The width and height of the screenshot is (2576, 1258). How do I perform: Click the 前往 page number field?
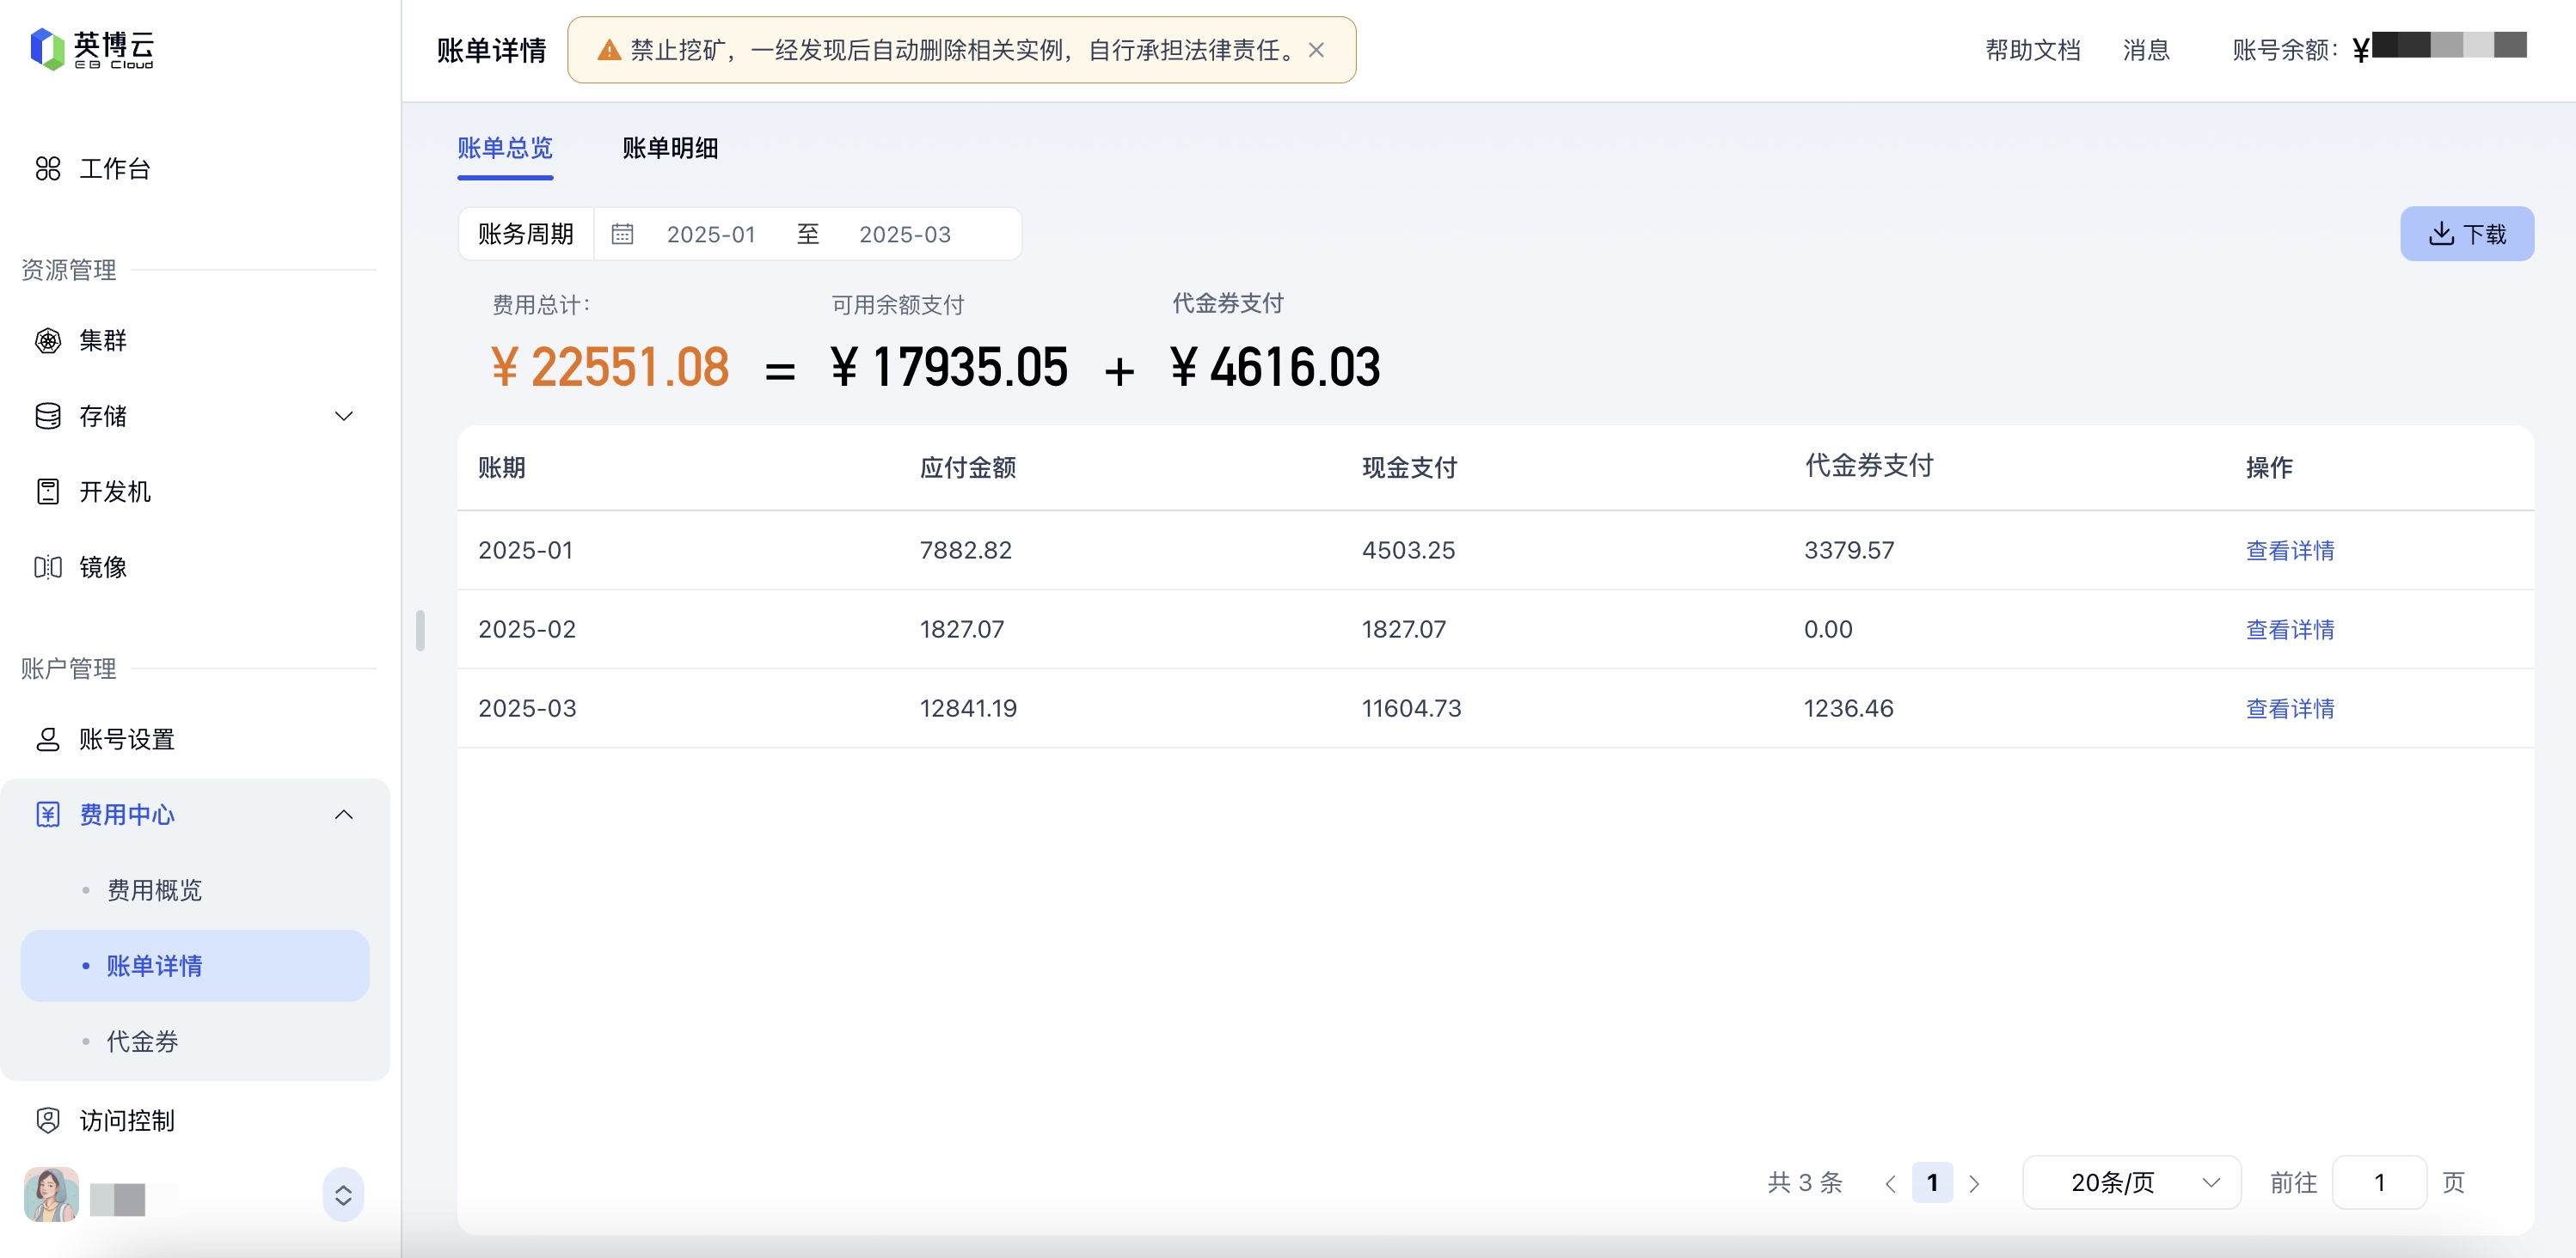[x=2378, y=1182]
